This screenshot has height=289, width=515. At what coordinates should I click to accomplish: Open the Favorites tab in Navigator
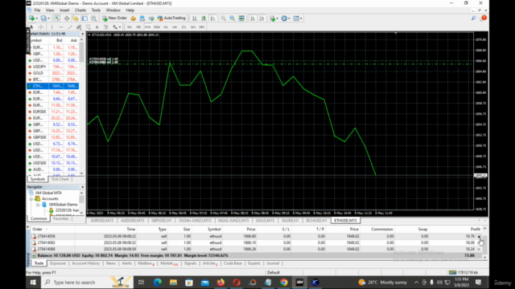click(61, 218)
